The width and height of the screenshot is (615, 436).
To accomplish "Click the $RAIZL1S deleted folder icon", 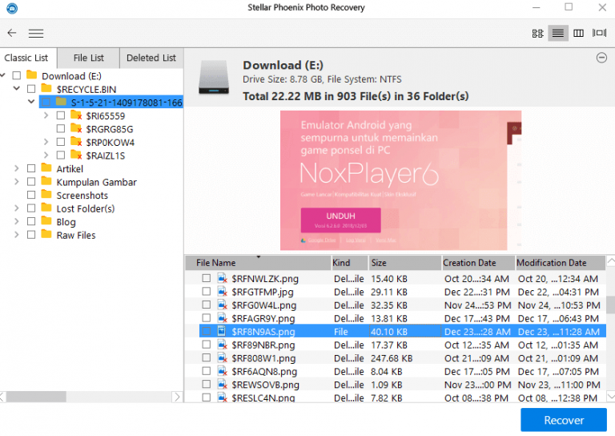I will click(76, 155).
